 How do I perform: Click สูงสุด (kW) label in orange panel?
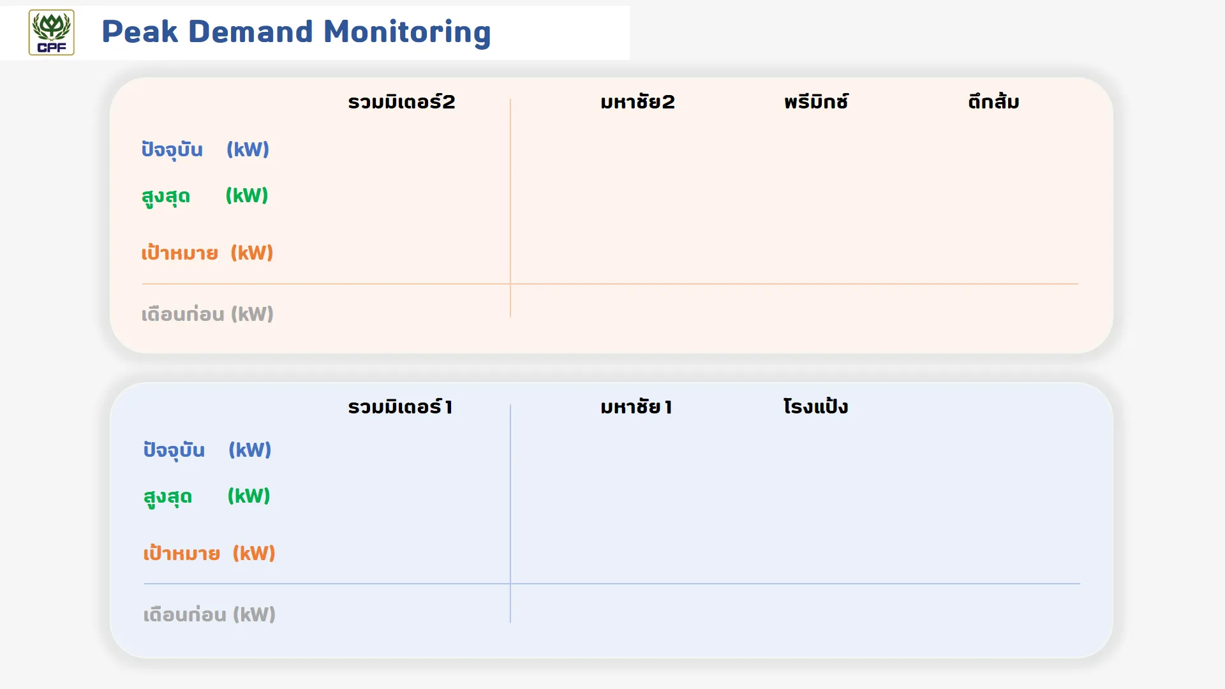pyautogui.click(x=205, y=196)
